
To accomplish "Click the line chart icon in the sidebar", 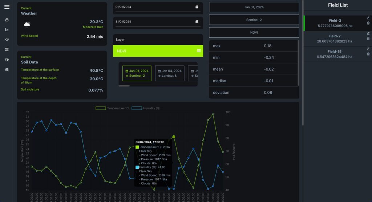I will [x=7, y=30].
